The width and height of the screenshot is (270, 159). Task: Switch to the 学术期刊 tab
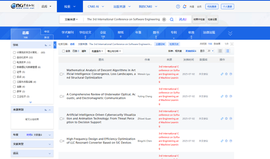tap(68, 34)
